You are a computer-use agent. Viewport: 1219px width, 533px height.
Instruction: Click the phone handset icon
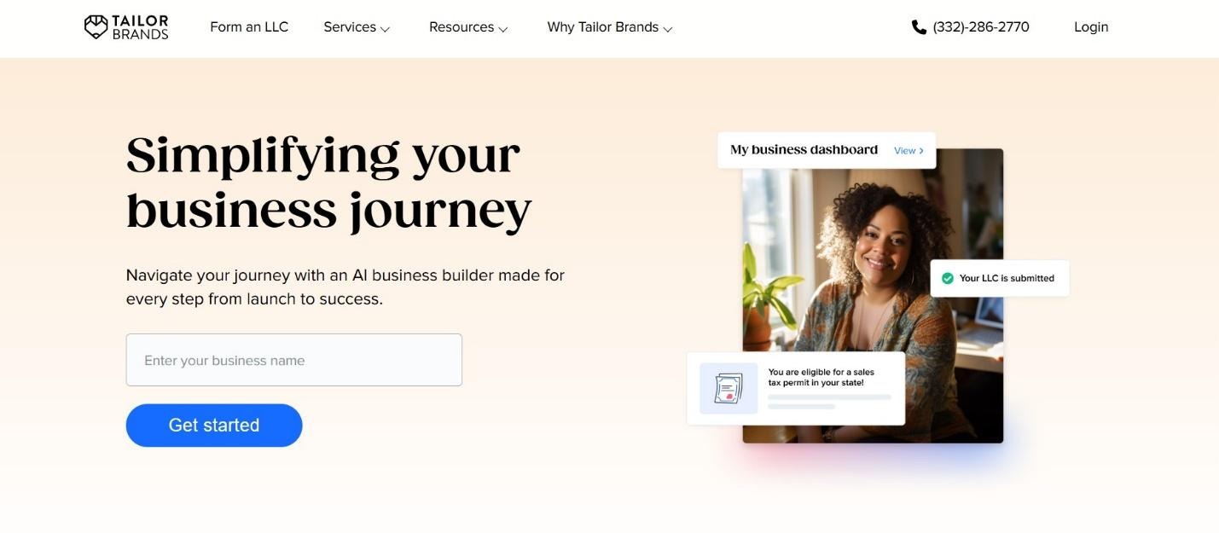tap(919, 27)
